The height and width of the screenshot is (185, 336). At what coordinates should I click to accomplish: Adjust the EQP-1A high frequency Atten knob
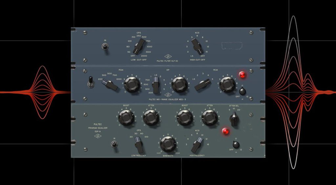[x=210, y=118]
